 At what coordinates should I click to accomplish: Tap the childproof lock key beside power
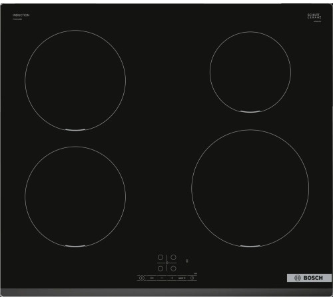(152, 278)
